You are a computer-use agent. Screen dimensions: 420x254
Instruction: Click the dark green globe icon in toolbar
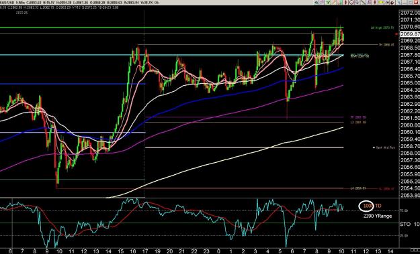tap(317, 3)
